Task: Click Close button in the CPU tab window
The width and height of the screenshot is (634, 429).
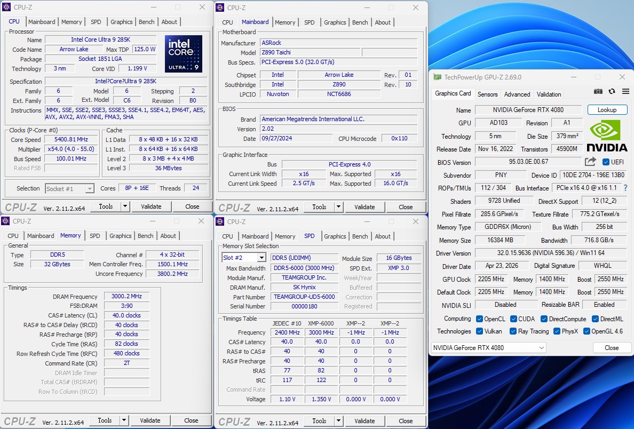Action: 192,206
